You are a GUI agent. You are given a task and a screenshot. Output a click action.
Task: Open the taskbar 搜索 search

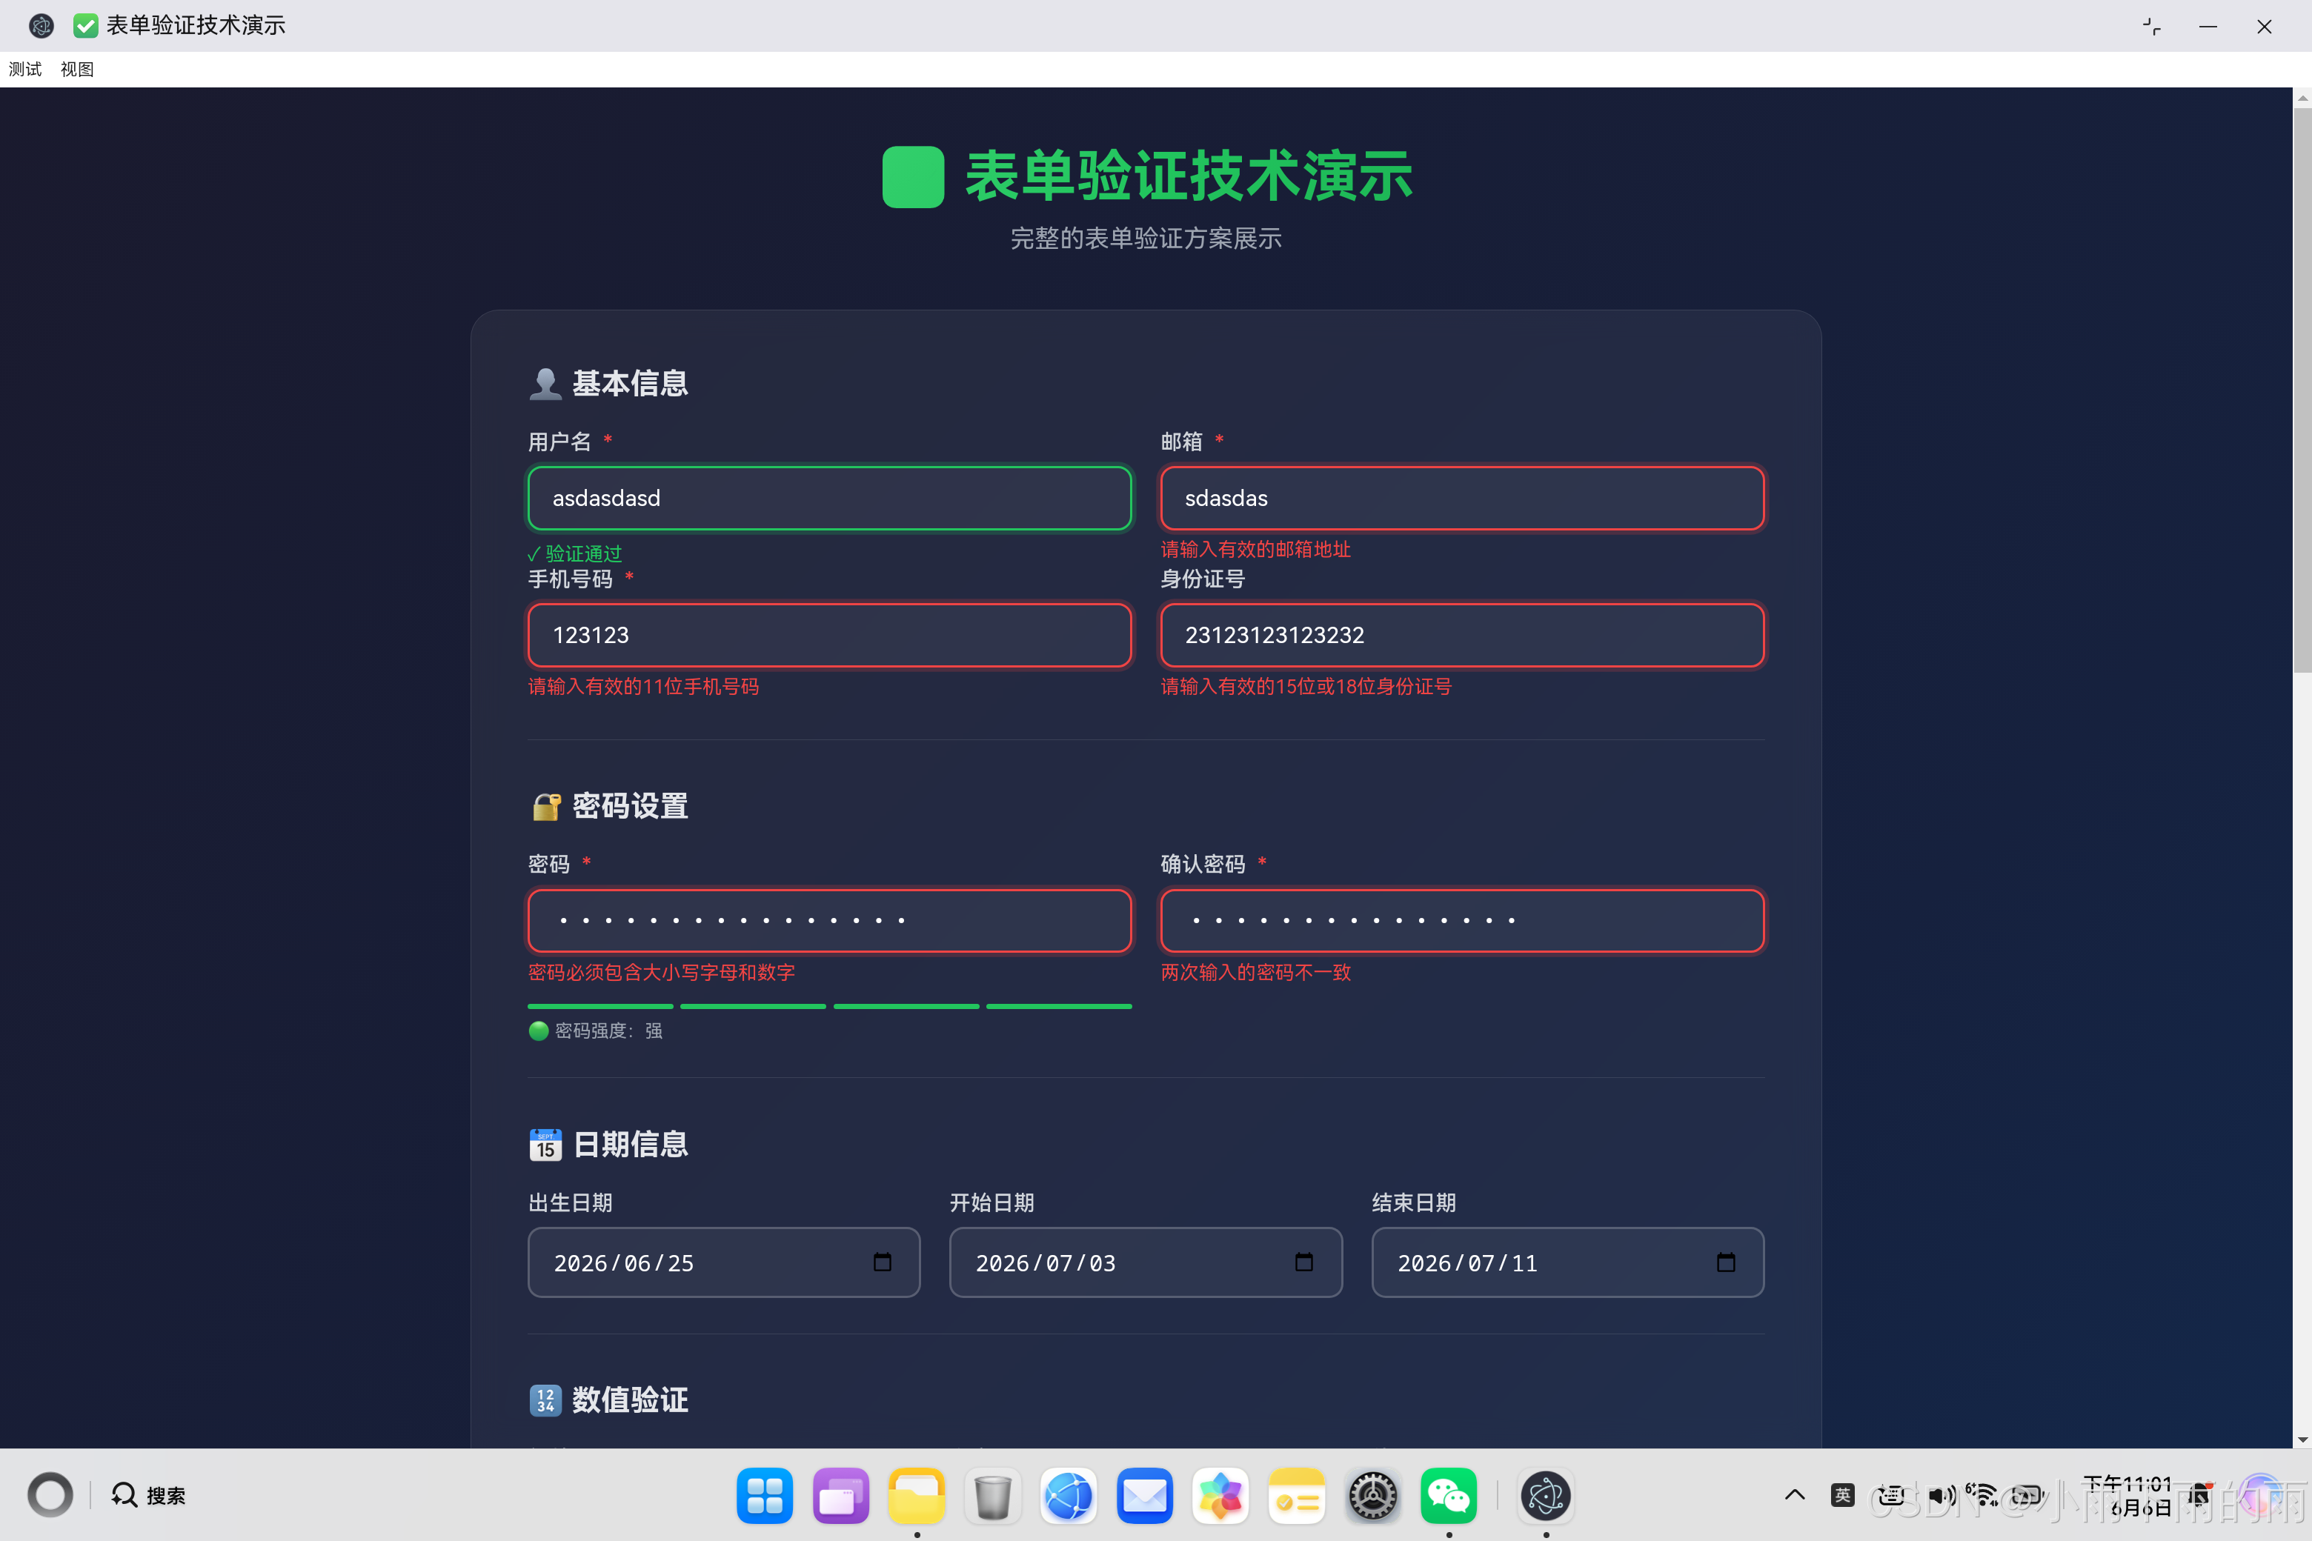pyautogui.click(x=148, y=1495)
